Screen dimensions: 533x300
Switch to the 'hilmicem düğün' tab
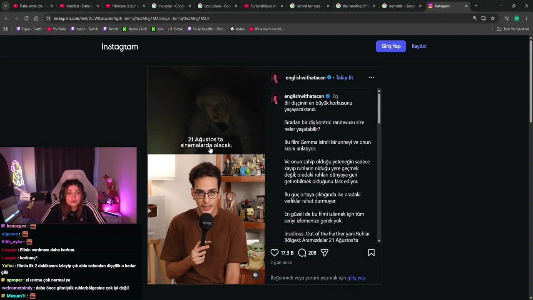(x=124, y=6)
